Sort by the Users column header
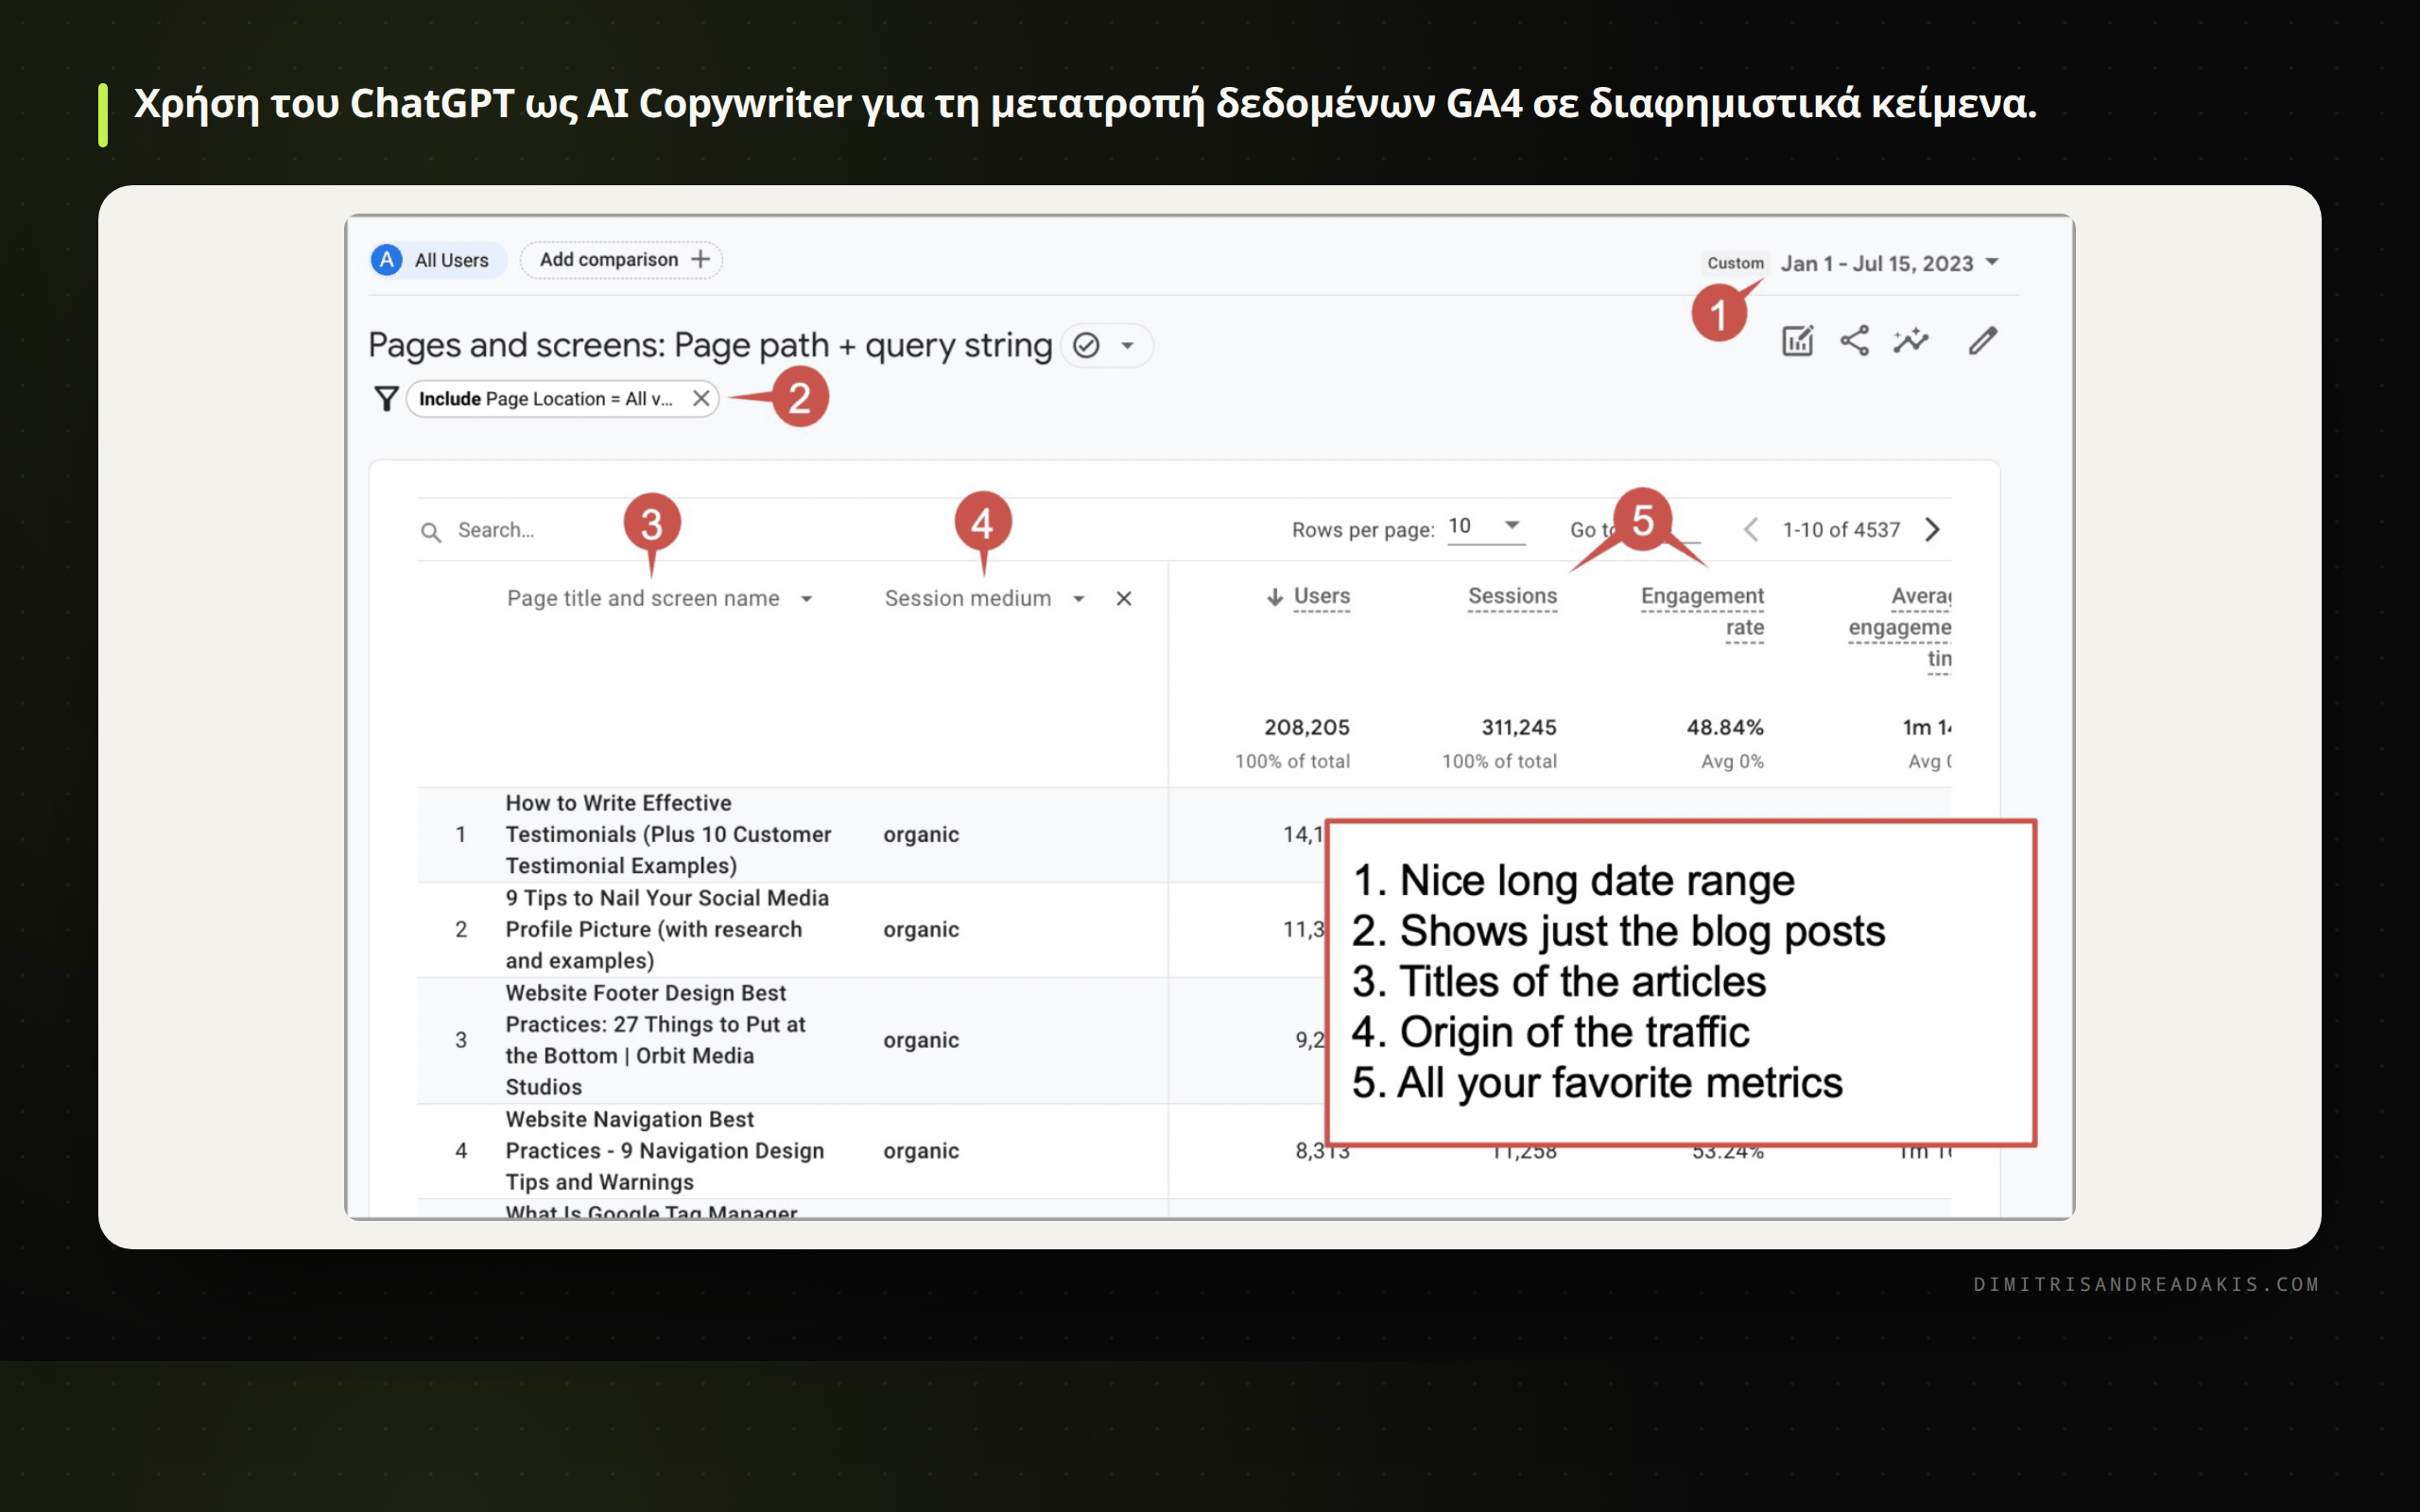 [x=1321, y=597]
